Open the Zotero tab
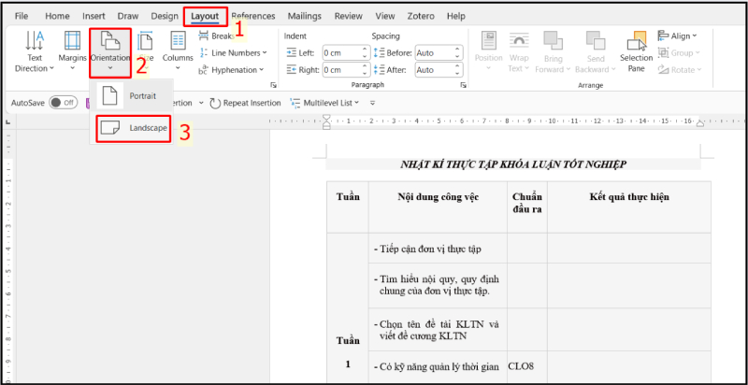 (x=419, y=16)
